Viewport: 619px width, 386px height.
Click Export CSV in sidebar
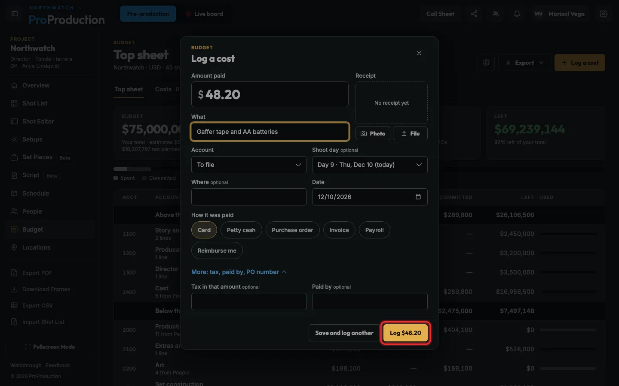point(50,305)
